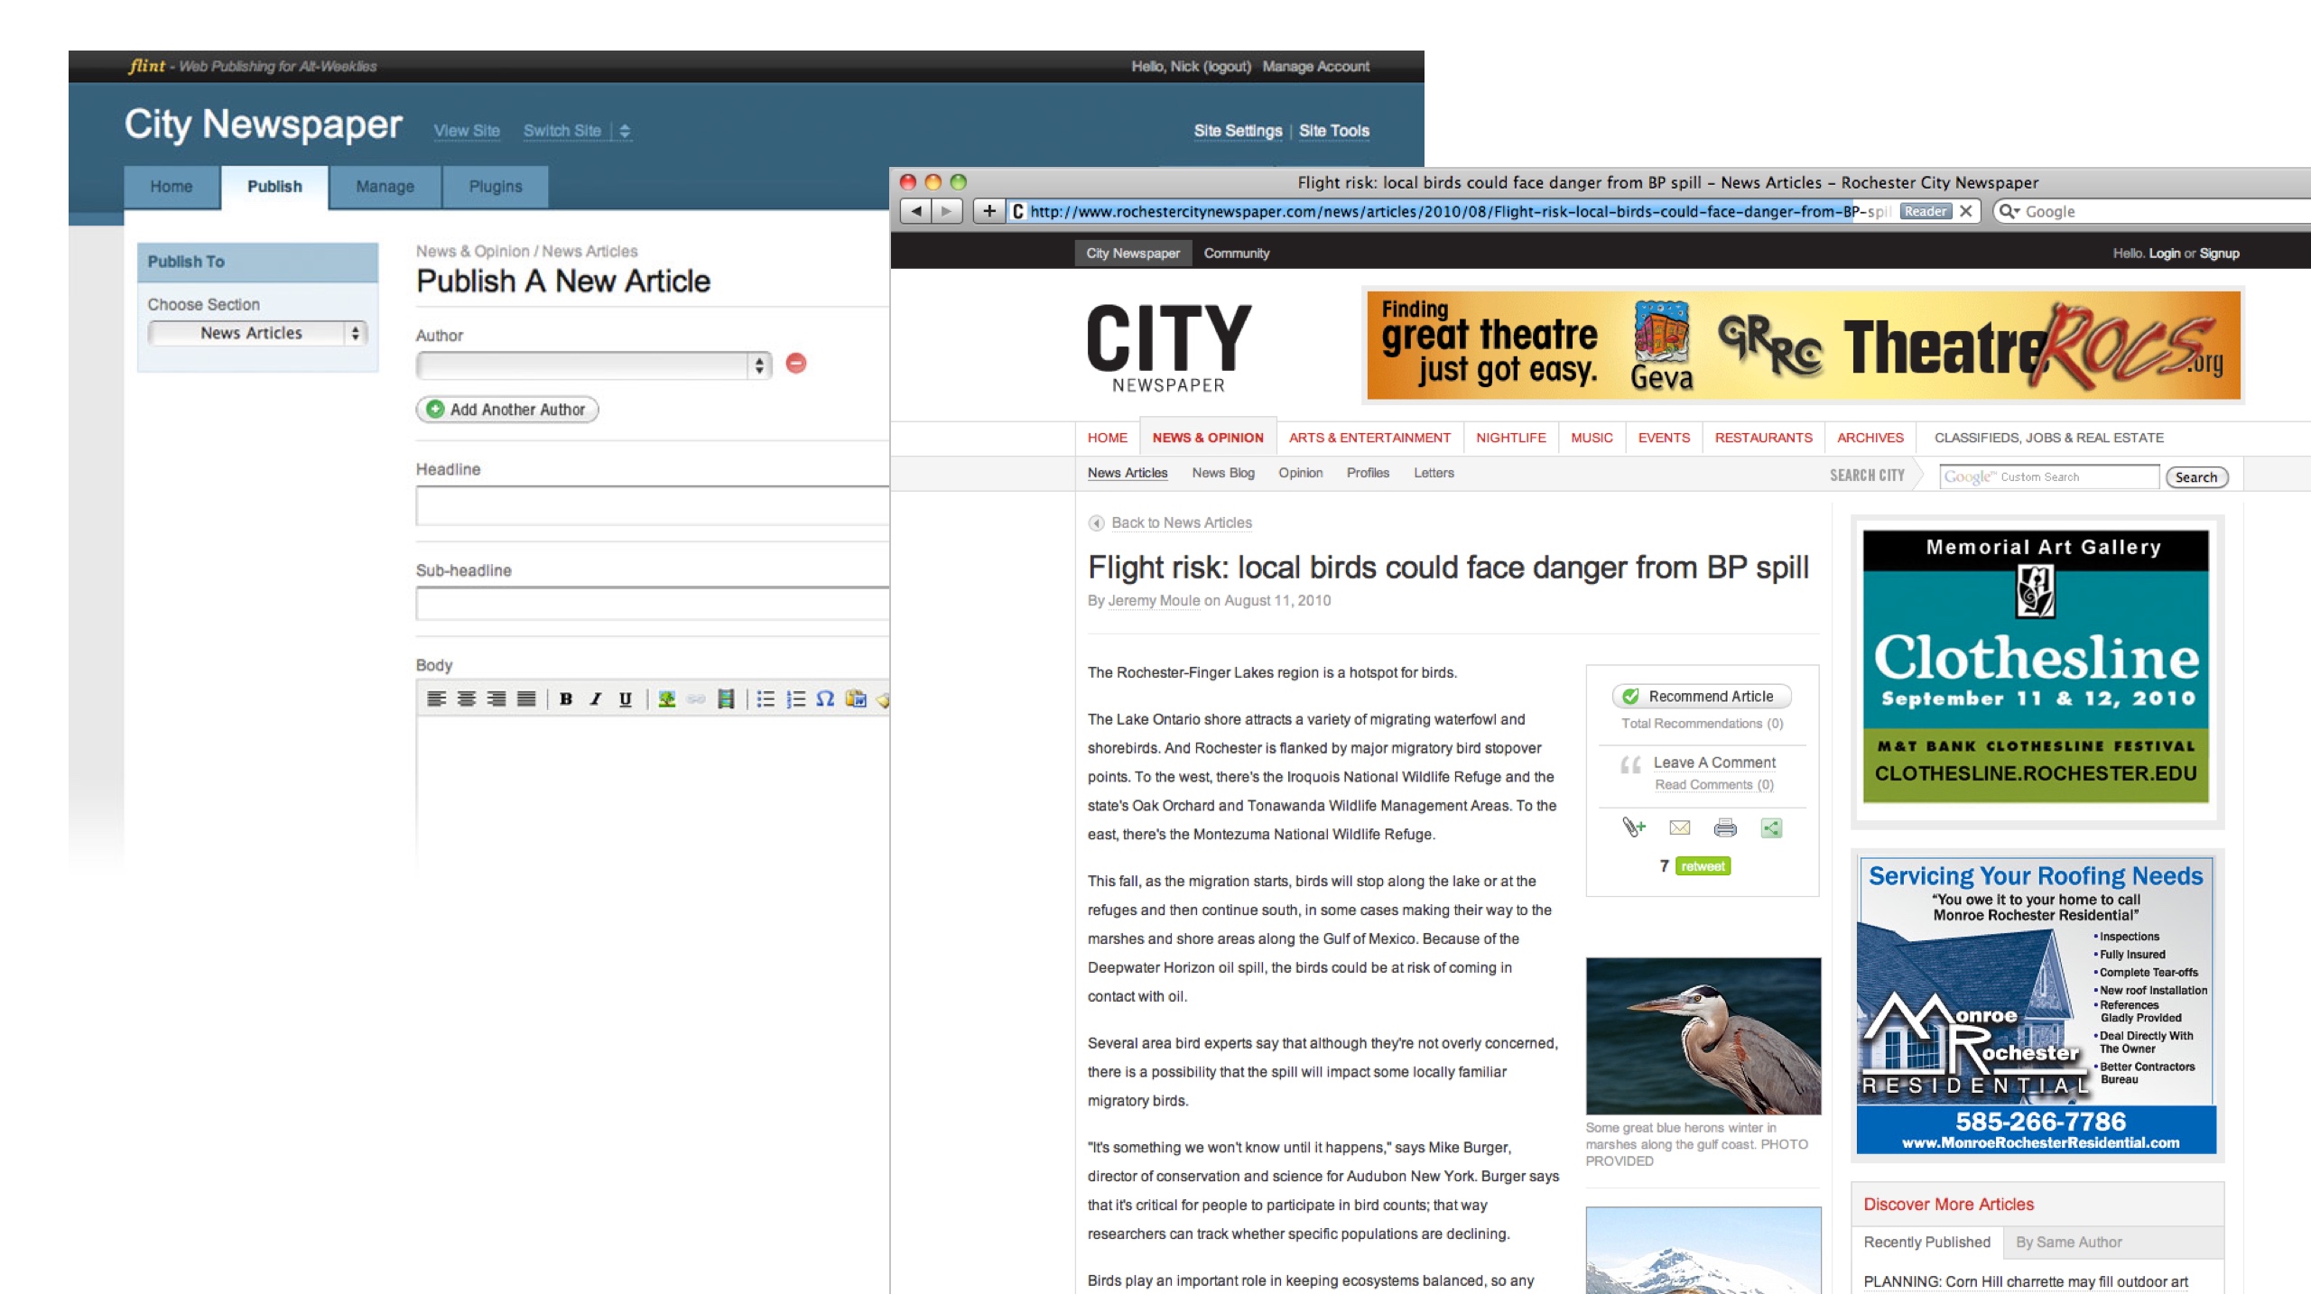Open the Switch Site stepper arrows

pyautogui.click(x=625, y=131)
